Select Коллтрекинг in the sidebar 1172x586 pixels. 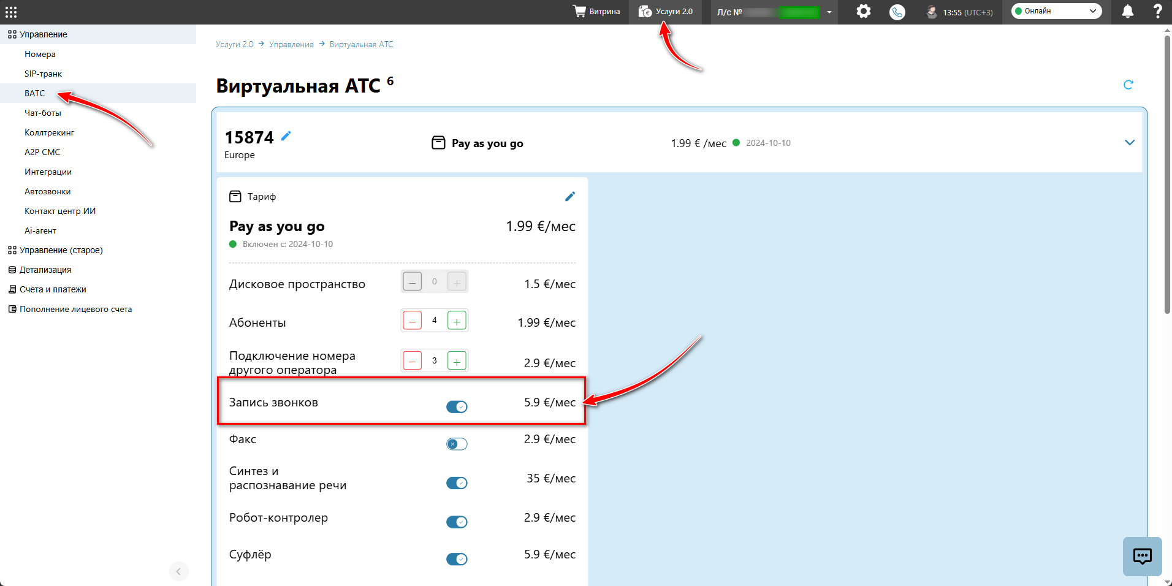(x=49, y=132)
